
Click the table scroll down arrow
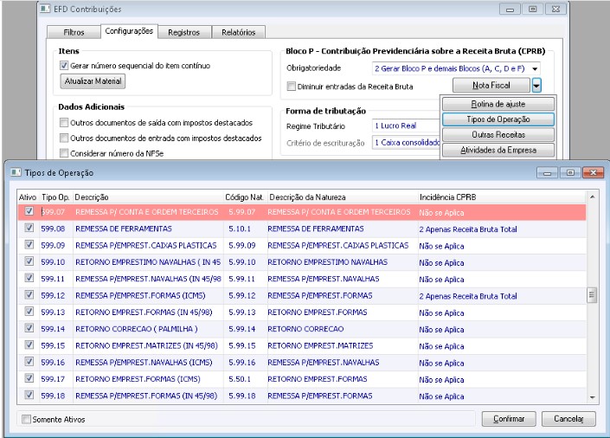coord(592,397)
